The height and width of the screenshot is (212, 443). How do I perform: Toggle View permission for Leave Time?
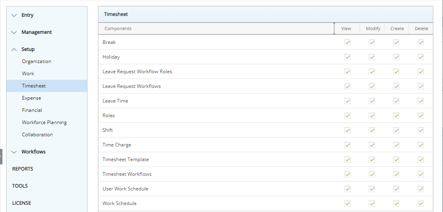347,101
